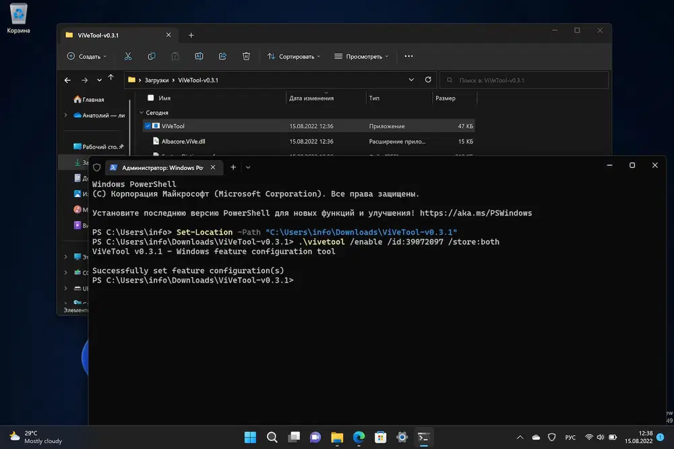Image resolution: width=674 pixels, height=449 pixels.
Task: Collapse the Сегодня group in file list
Action: (x=142, y=113)
